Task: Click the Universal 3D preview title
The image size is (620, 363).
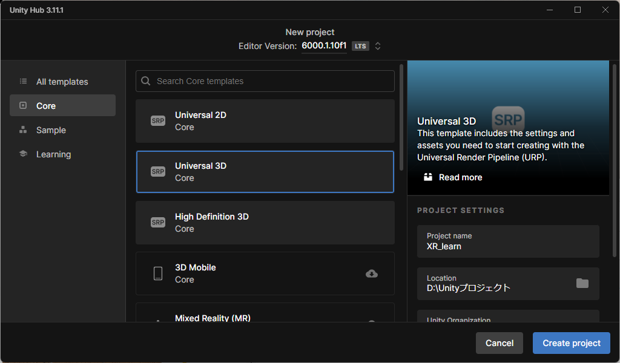Action: click(x=446, y=121)
